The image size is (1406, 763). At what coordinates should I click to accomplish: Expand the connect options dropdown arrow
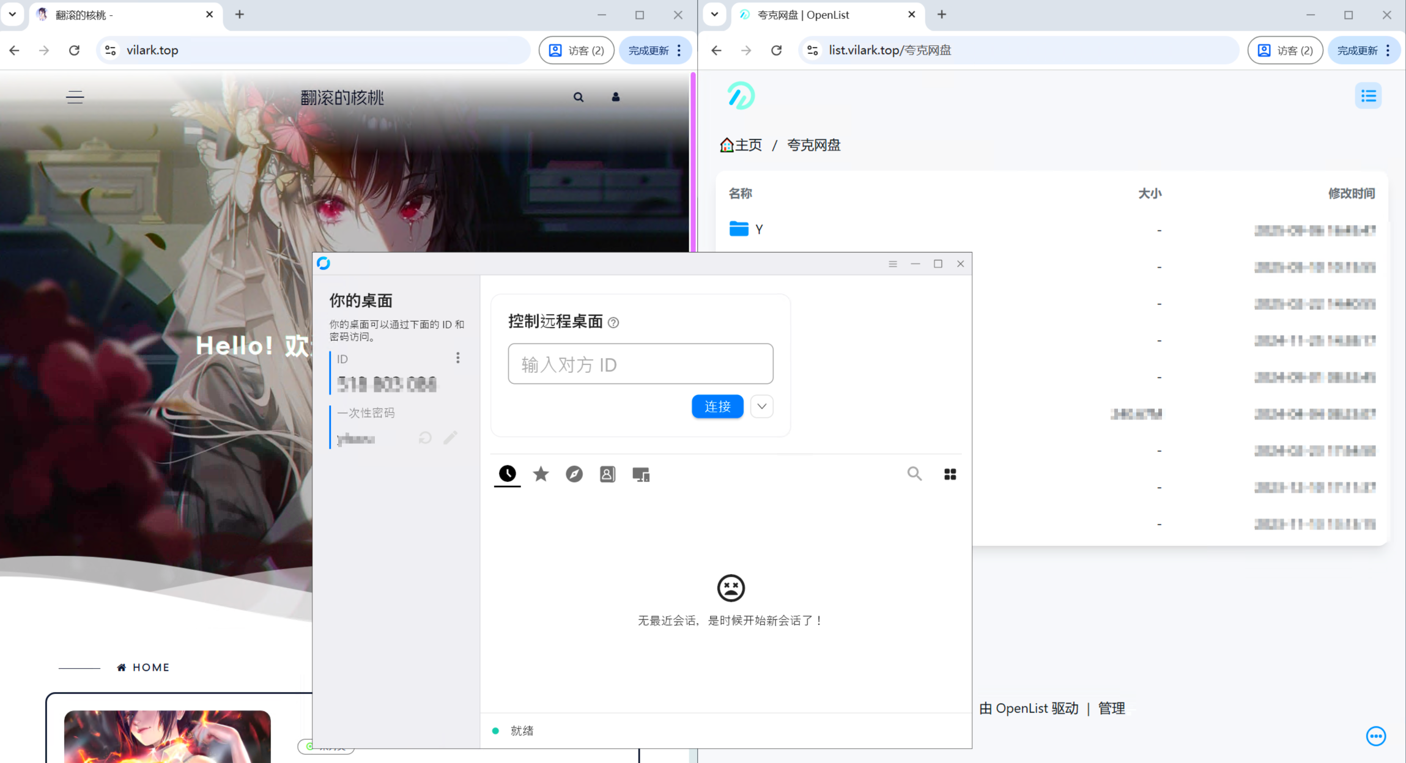(761, 407)
